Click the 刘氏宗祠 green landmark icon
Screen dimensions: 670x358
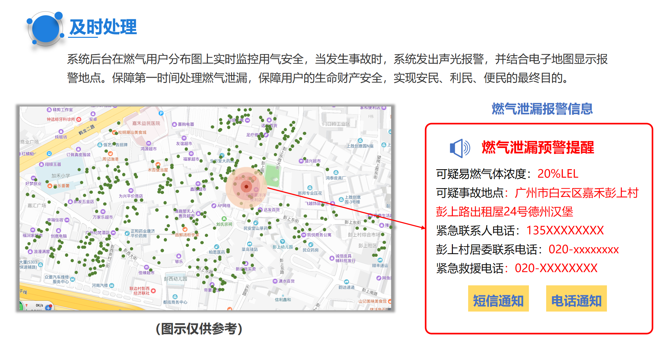[224, 219]
